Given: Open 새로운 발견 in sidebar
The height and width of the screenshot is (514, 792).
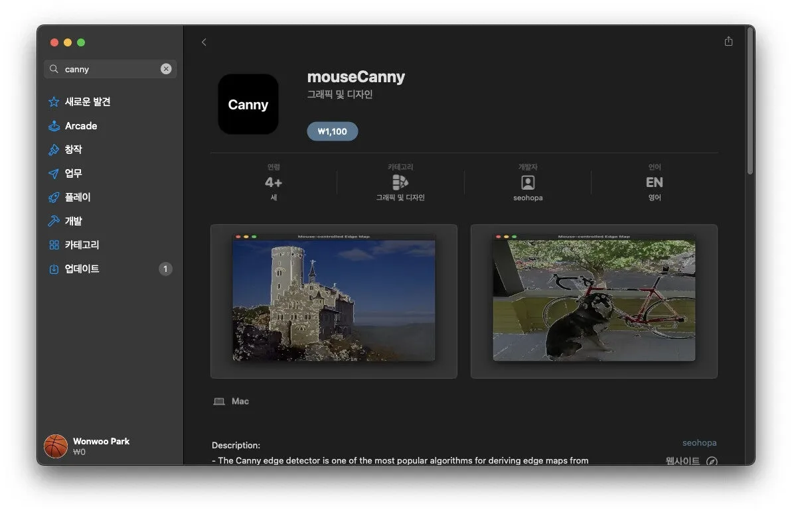Looking at the screenshot, I should [110, 101].
